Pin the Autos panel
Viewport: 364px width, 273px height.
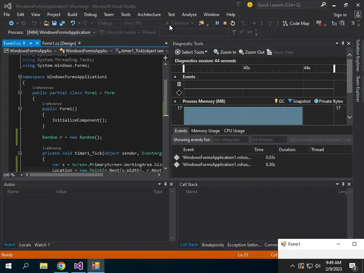pyautogui.click(x=166, y=184)
